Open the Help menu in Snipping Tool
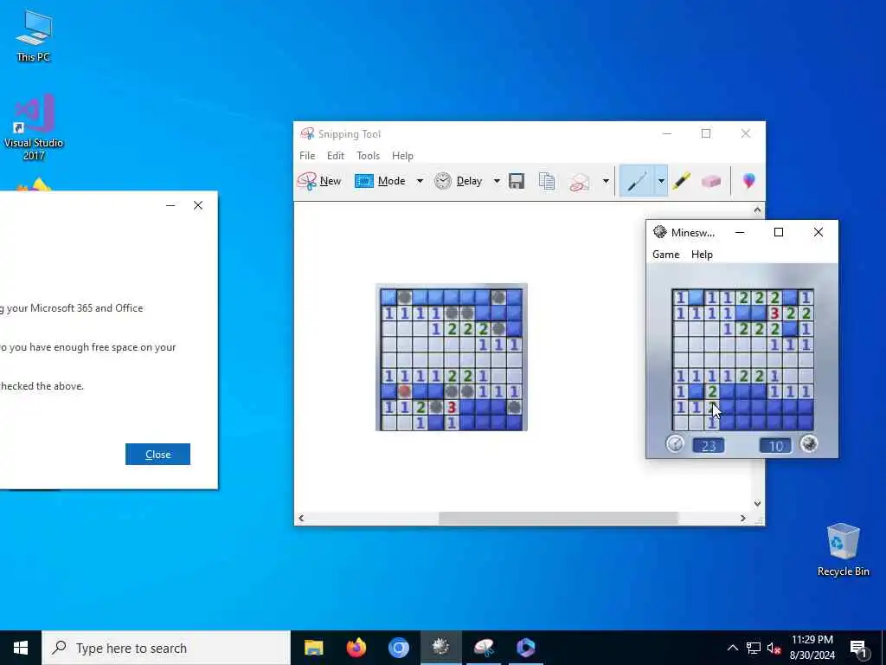The width and height of the screenshot is (886, 665). pyautogui.click(x=402, y=156)
